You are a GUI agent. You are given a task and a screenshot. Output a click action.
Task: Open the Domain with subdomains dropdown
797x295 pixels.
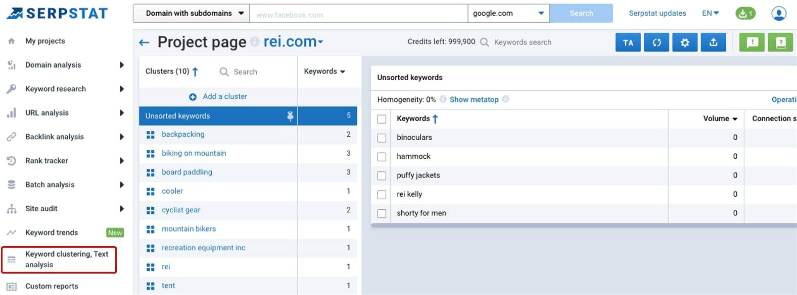191,13
